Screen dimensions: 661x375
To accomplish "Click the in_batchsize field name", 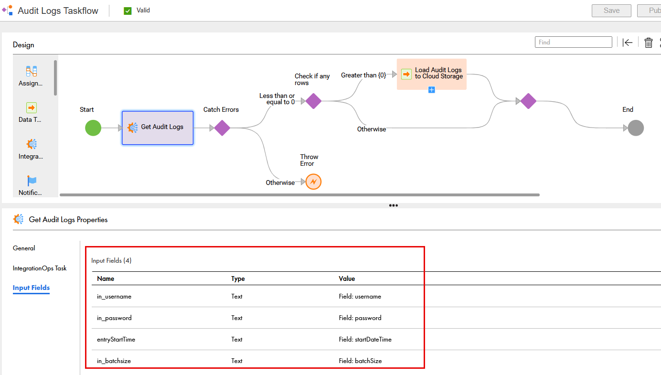I will pos(114,361).
